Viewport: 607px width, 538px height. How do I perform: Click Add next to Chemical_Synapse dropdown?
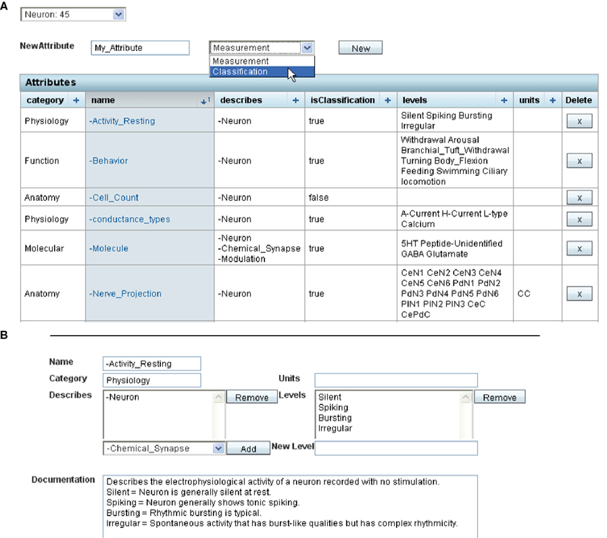pyautogui.click(x=248, y=449)
